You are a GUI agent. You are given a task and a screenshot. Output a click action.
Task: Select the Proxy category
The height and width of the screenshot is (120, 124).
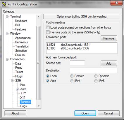point(19,68)
